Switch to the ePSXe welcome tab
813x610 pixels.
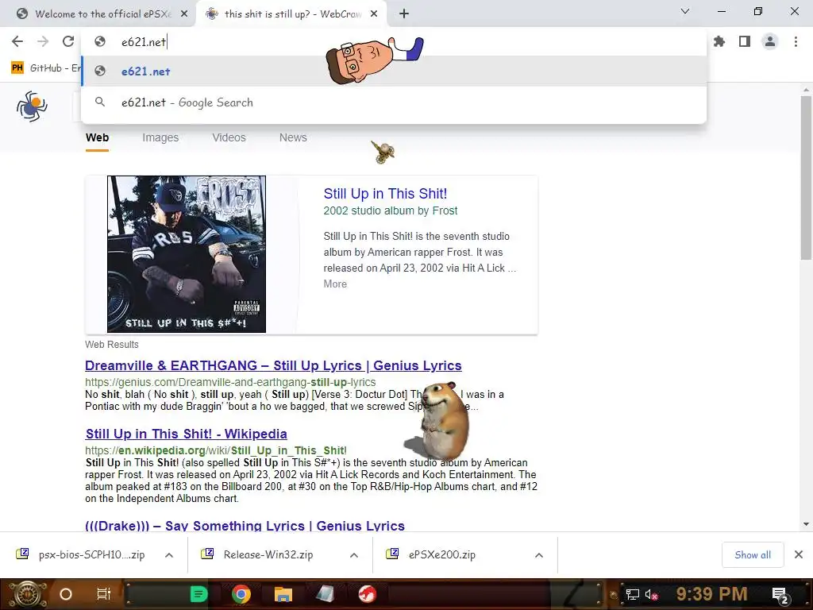(98, 14)
